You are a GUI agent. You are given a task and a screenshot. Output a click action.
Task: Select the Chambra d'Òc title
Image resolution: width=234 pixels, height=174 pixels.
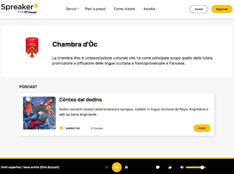coord(75,44)
